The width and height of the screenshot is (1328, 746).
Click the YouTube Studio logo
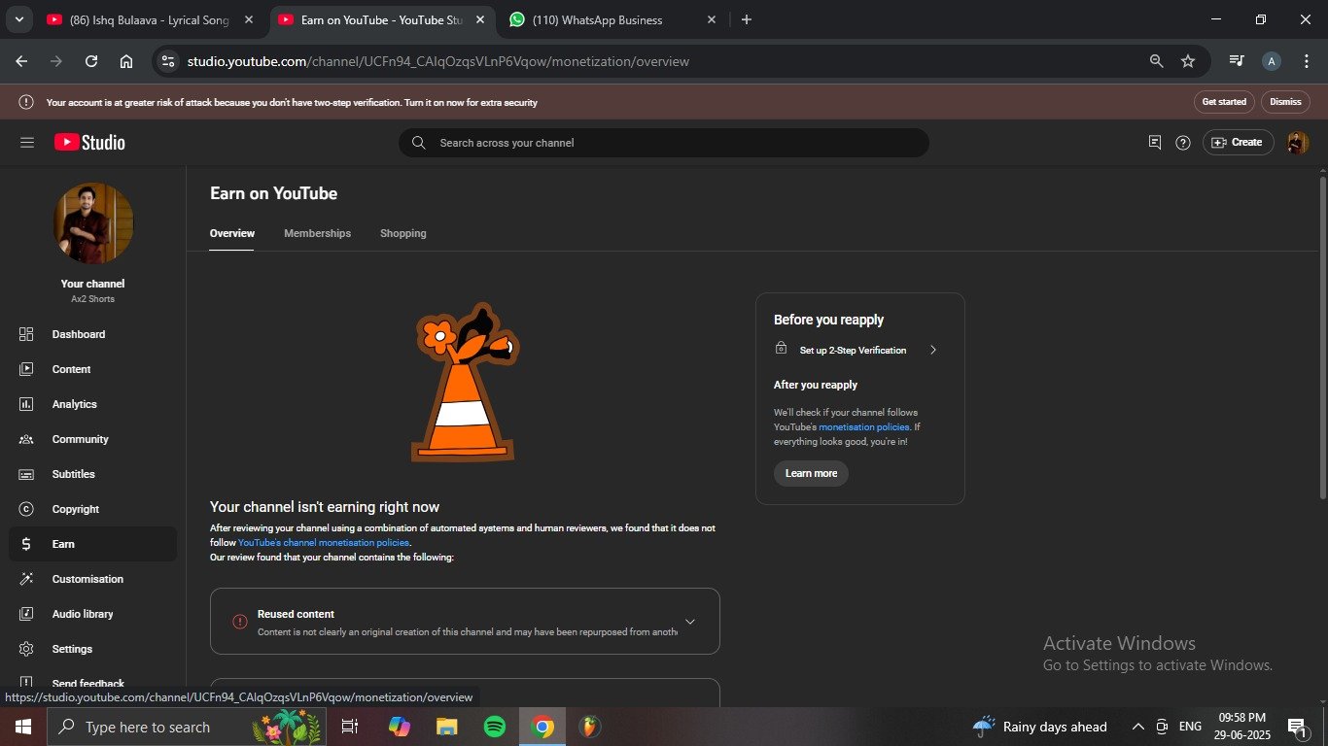point(89,143)
